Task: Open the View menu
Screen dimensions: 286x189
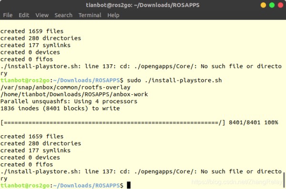Action: coord(42,15)
